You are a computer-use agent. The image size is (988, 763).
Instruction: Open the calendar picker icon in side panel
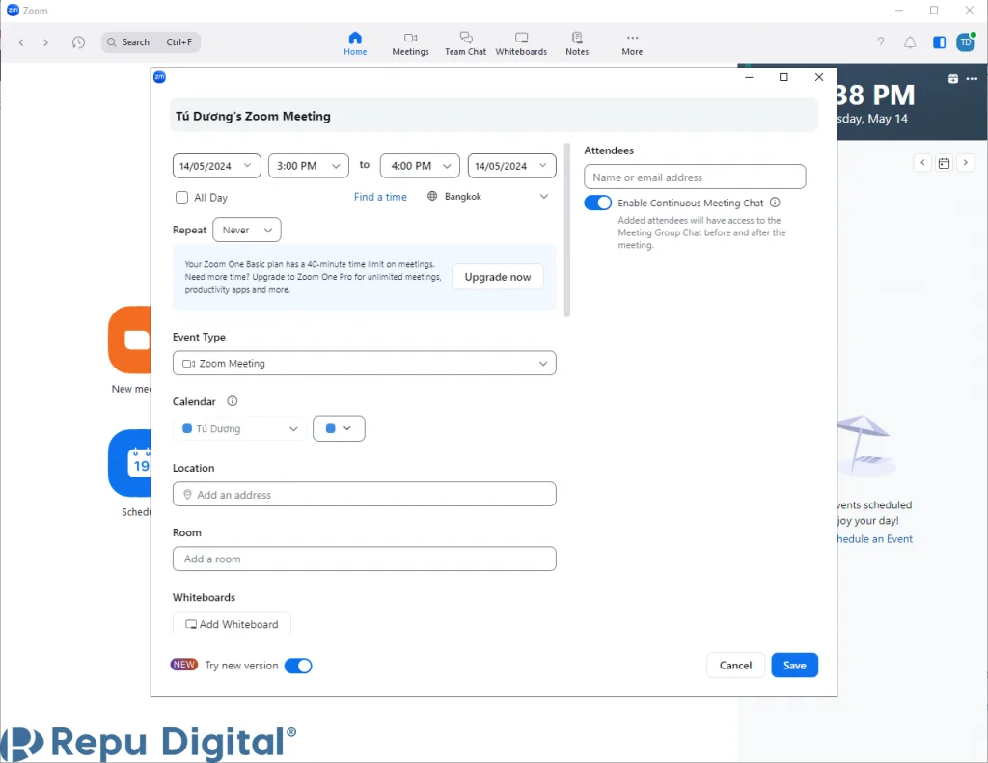point(944,163)
